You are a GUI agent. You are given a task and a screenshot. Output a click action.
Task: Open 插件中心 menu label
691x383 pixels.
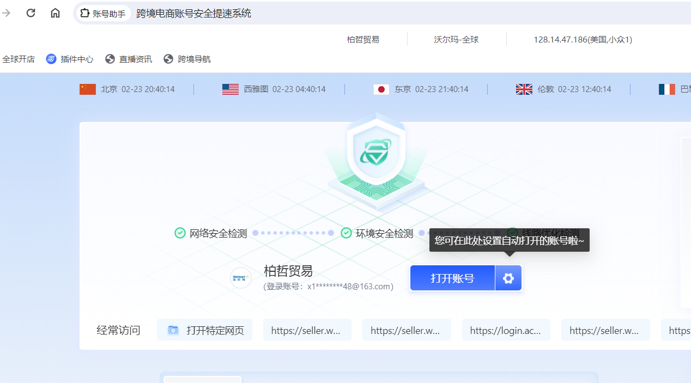pyautogui.click(x=77, y=59)
